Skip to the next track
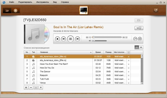The image size is (167, 98). [77, 39]
